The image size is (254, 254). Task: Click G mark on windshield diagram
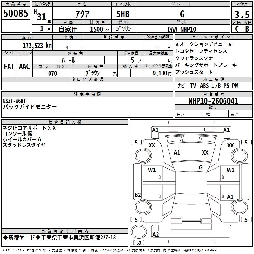click(x=201, y=167)
